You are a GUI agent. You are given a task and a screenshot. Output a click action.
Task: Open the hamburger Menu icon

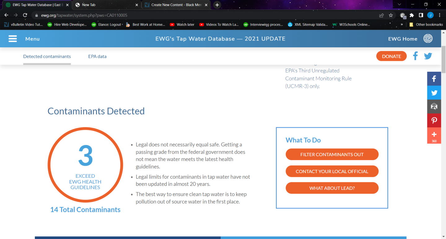point(13,39)
